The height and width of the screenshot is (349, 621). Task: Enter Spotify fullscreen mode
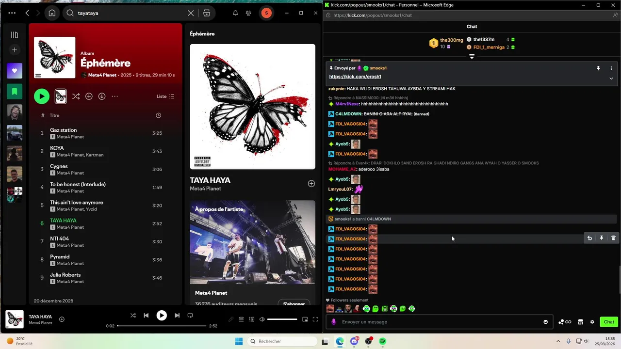click(315, 319)
